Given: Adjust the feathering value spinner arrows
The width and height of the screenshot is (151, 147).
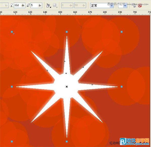Looking at the screenshot, I should pos(40,6).
